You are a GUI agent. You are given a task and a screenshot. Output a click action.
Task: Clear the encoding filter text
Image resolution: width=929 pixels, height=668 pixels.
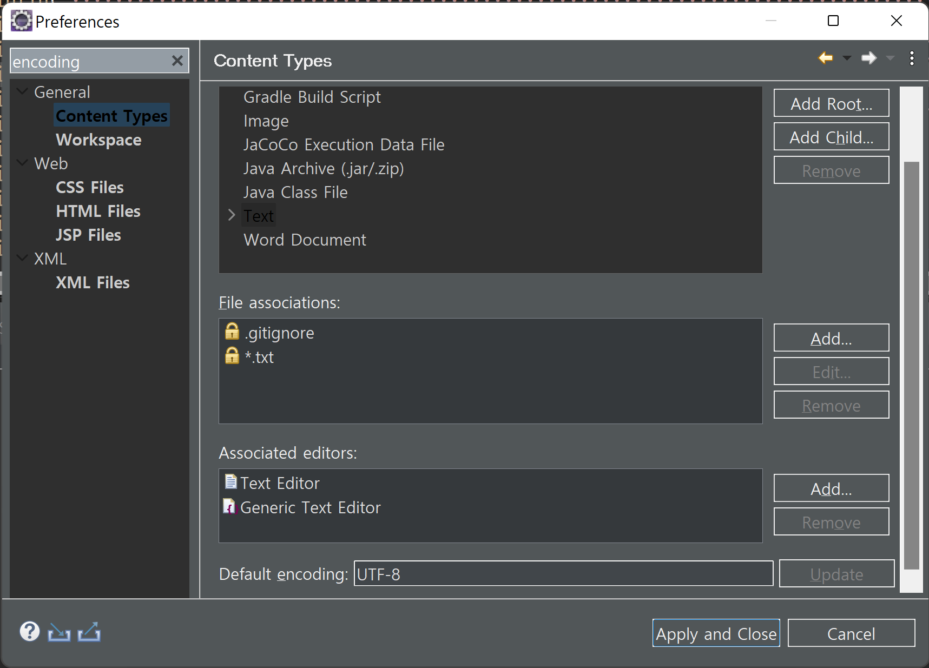click(x=177, y=61)
